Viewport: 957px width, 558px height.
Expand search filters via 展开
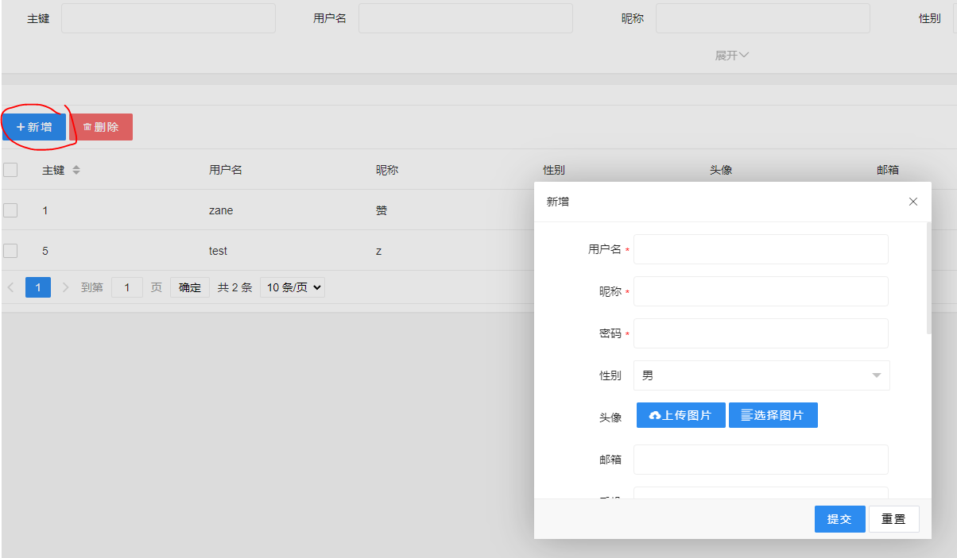[x=732, y=56]
